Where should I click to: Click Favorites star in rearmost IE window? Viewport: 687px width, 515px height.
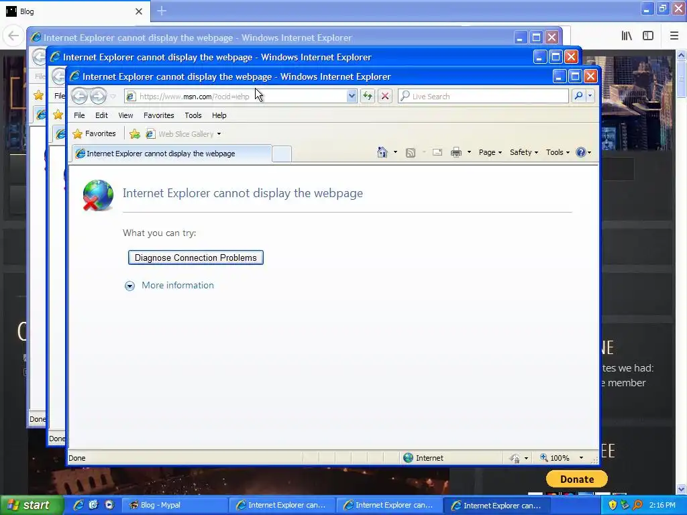point(38,95)
